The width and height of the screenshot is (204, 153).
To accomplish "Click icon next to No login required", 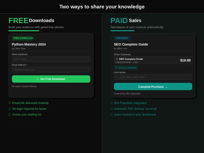I will 9,109.
